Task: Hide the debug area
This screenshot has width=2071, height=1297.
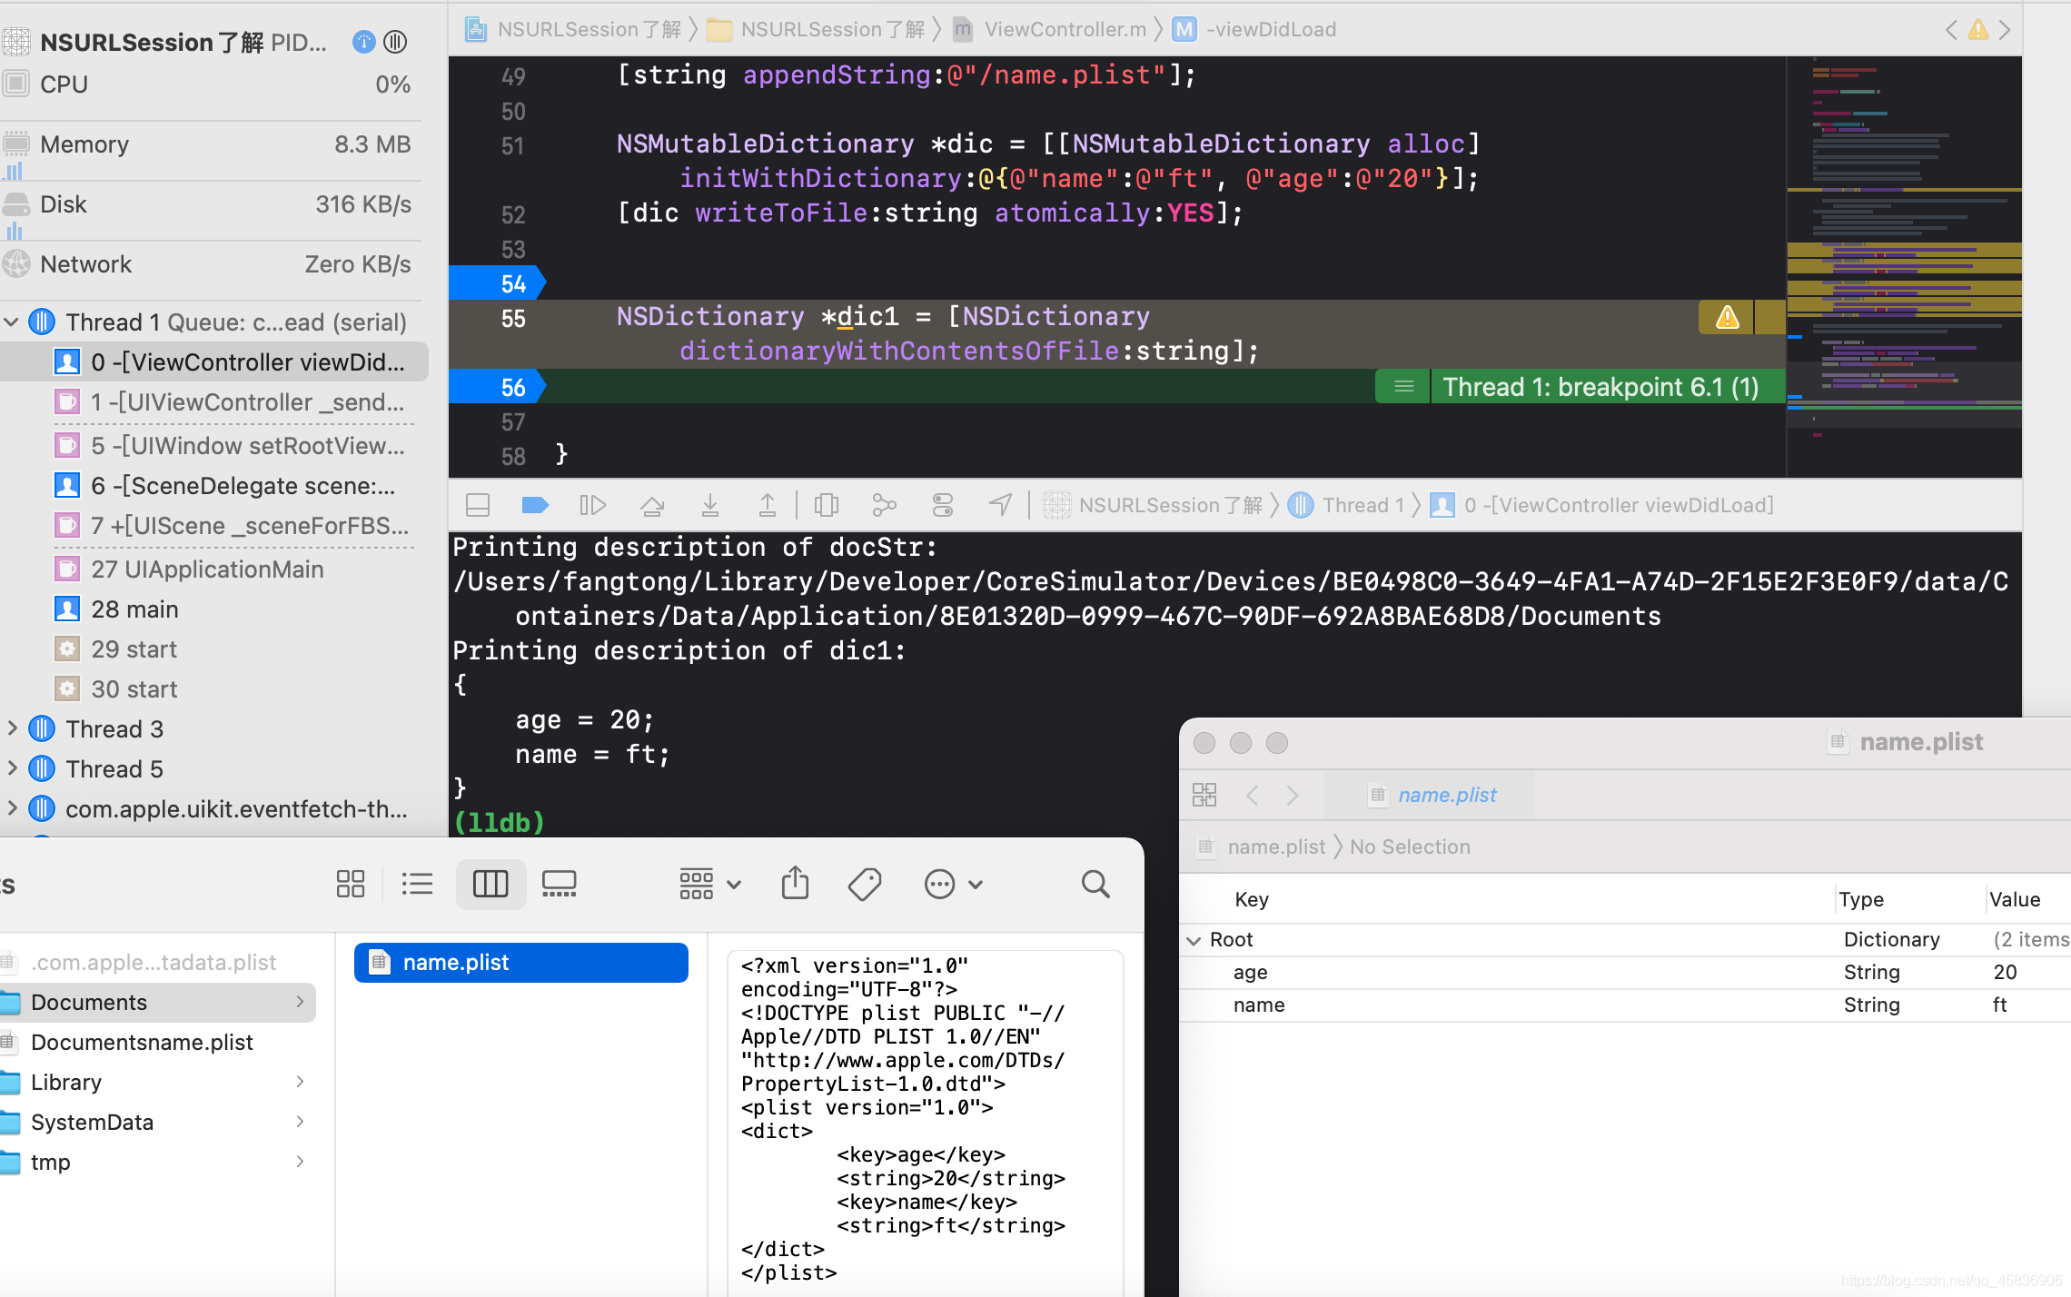Action: (478, 505)
